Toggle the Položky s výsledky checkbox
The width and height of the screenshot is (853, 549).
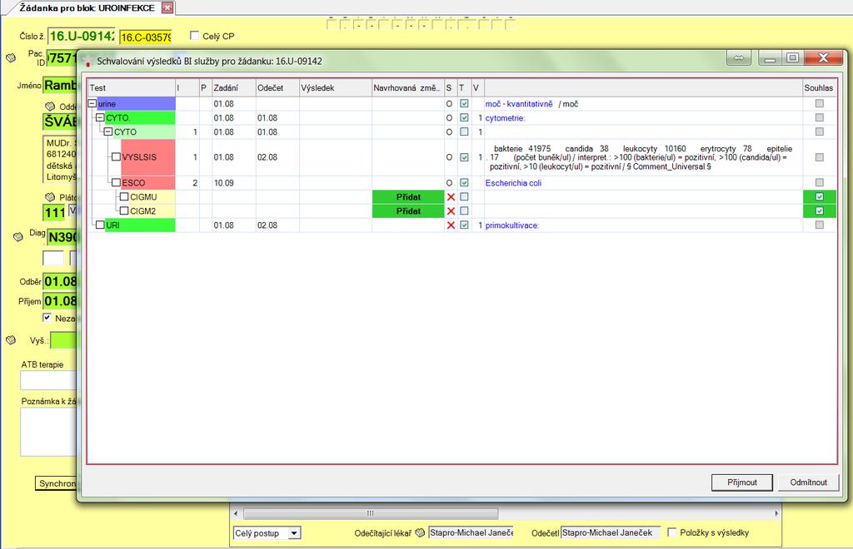(672, 532)
